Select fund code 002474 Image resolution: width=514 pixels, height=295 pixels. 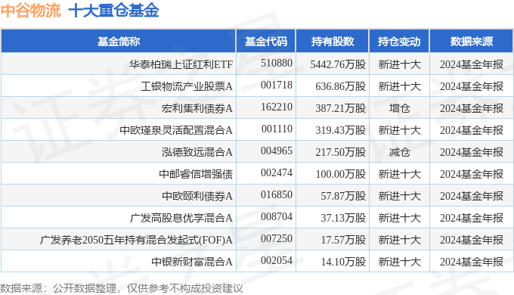pyautogui.click(x=277, y=172)
